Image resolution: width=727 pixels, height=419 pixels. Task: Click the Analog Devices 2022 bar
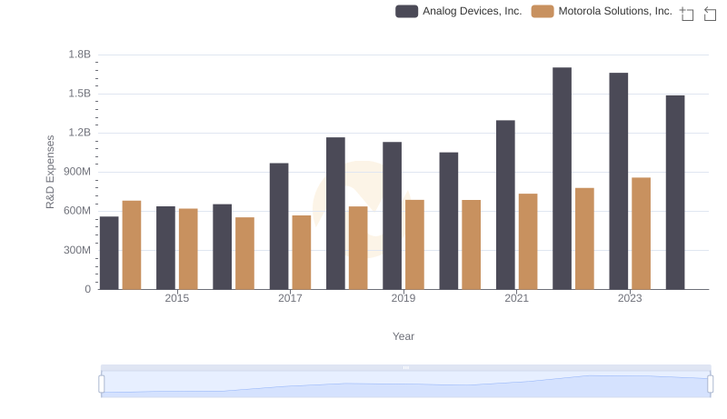[x=562, y=178]
